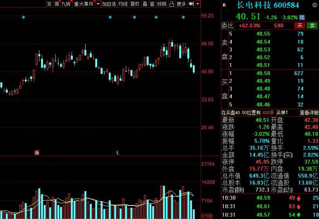Click the 总市值 value 649.3亿
319x219 pixels.
point(259,176)
